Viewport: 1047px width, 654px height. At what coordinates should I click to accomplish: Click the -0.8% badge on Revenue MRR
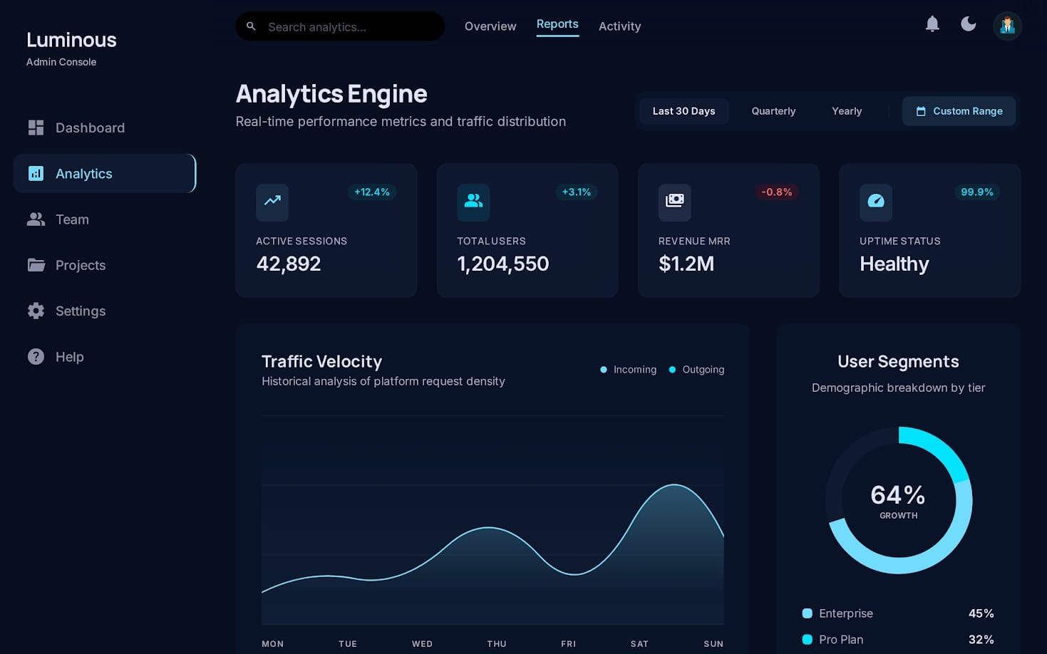point(776,192)
